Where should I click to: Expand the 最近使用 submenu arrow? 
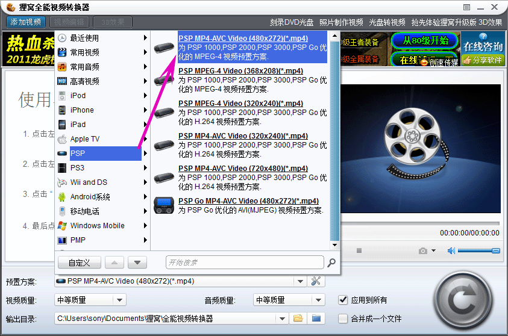[145, 38]
